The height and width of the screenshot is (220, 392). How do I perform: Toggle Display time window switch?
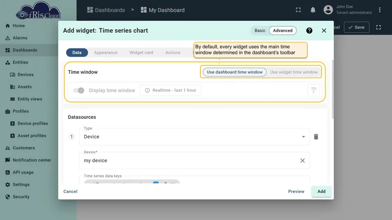tap(78, 90)
